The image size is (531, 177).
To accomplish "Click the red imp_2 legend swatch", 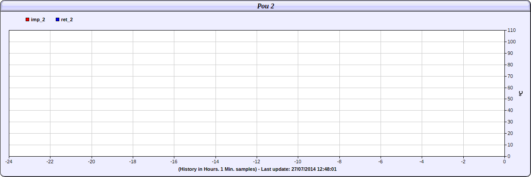I will 27,20.
